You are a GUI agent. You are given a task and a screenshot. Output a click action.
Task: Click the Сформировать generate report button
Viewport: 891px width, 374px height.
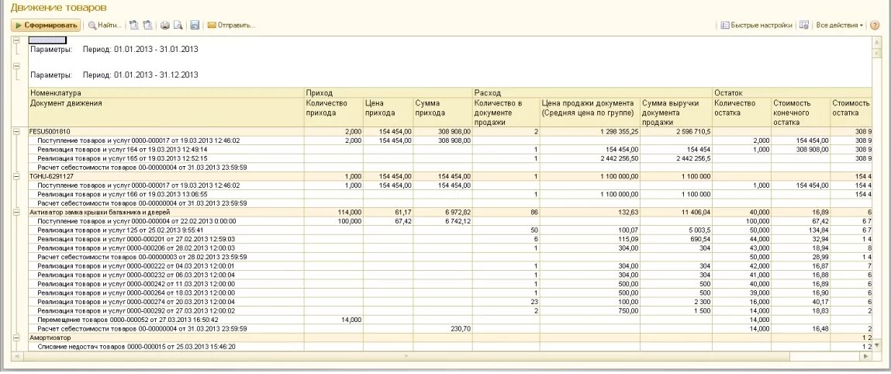(46, 26)
